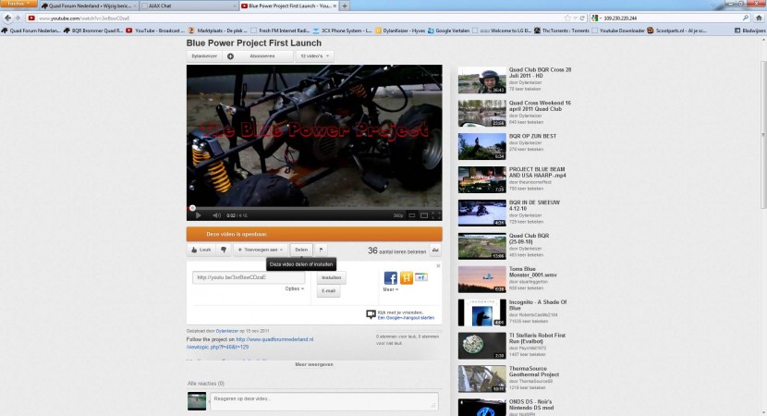This screenshot has height=416, width=767.
Task: Close the share panel
Action: point(438,266)
